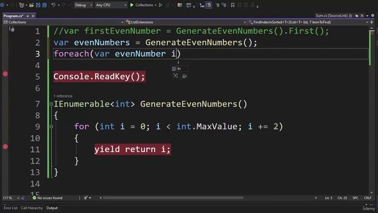Image resolution: width=378 pixels, height=213 pixels.
Task: Expand the startup project dropdown arrow beside Collections
Action: coord(155,5)
